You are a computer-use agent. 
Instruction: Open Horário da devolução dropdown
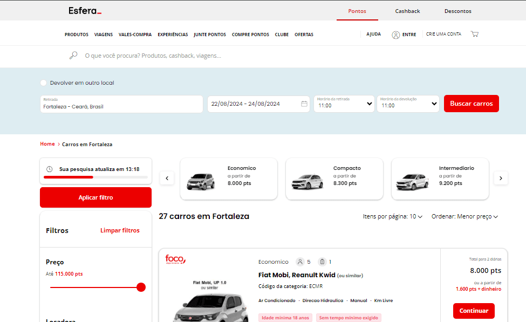(x=408, y=104)
